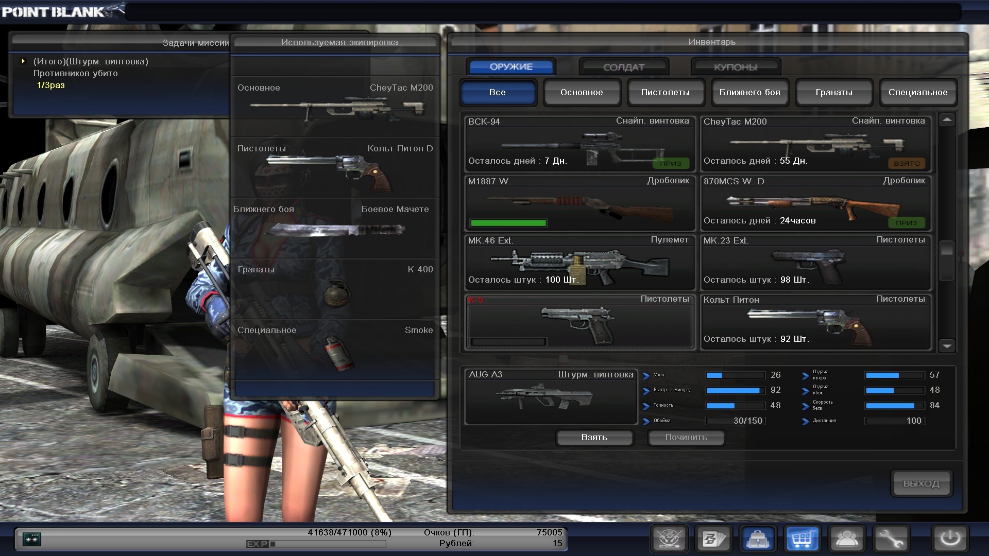Switch to the ОРУЖИЕ tab
The image size is (989, 556).
click(511, 66)
